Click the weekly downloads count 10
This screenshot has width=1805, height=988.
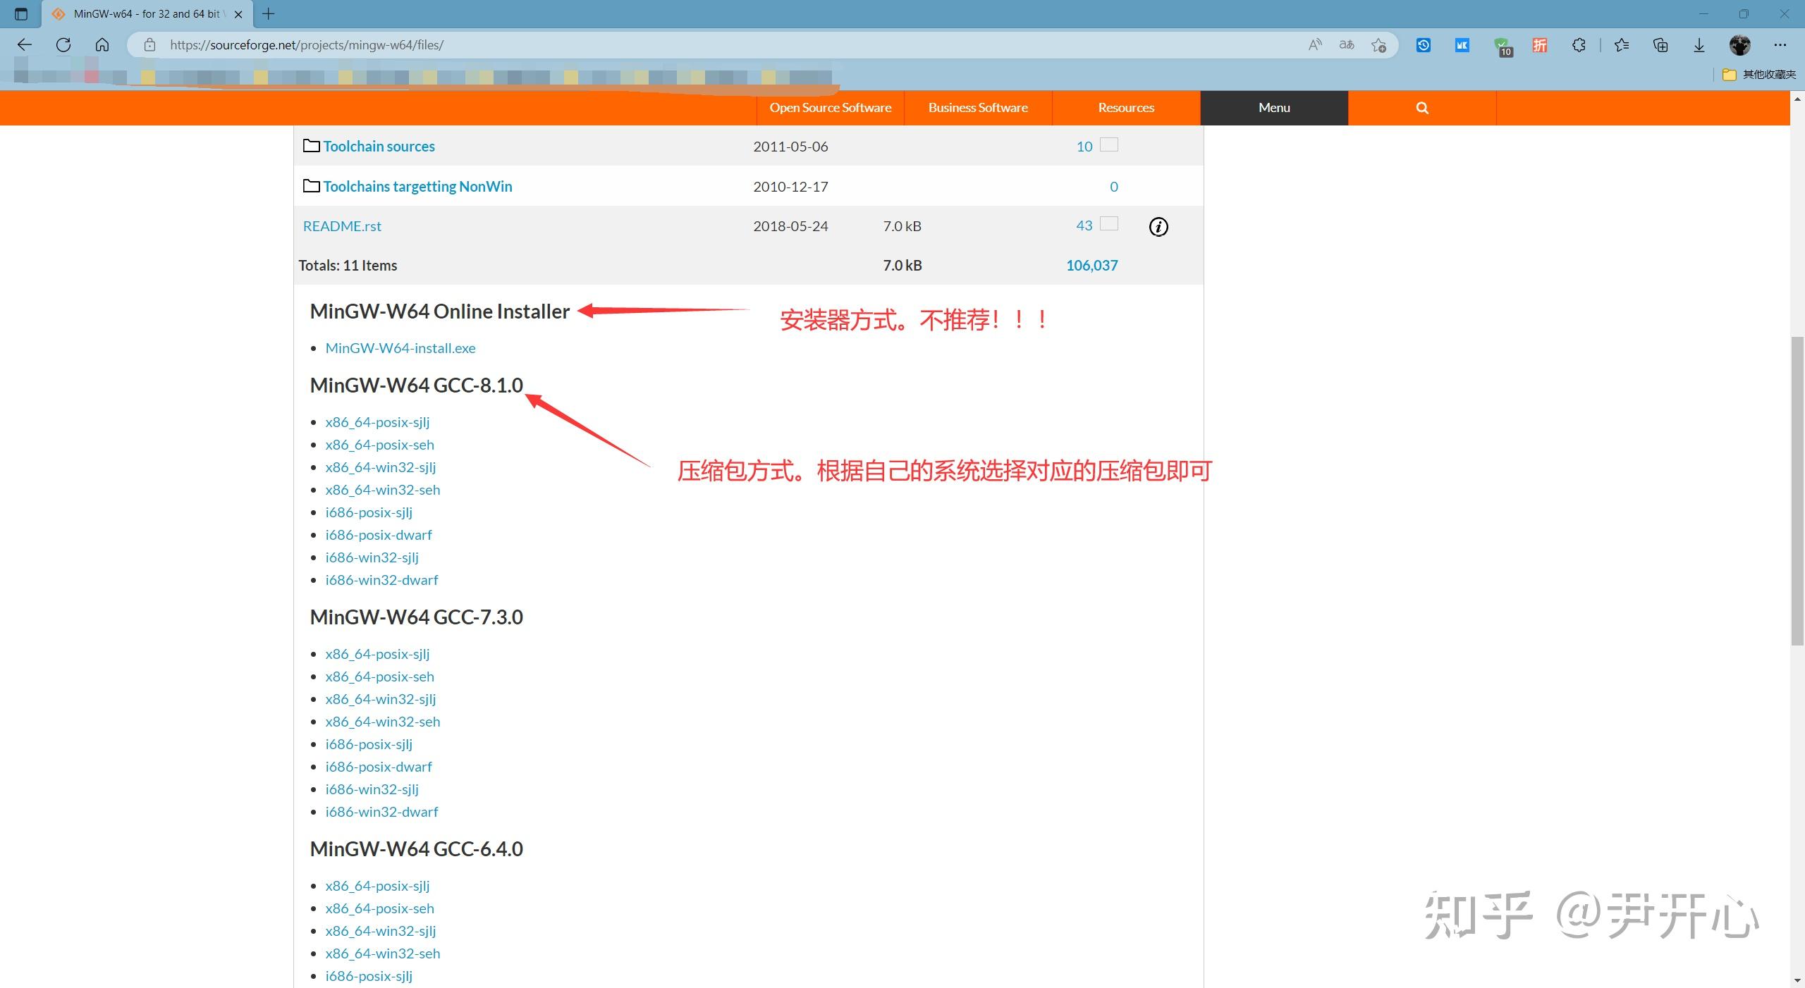click(x=1084, y=147)
